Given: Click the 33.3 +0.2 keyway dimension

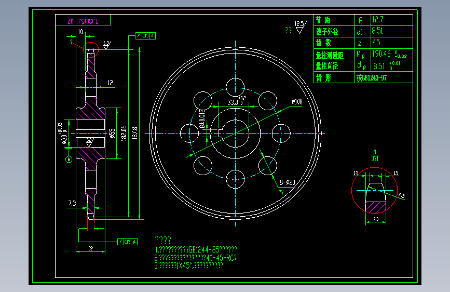Looking at the screenshot, I should pos(237,101).
